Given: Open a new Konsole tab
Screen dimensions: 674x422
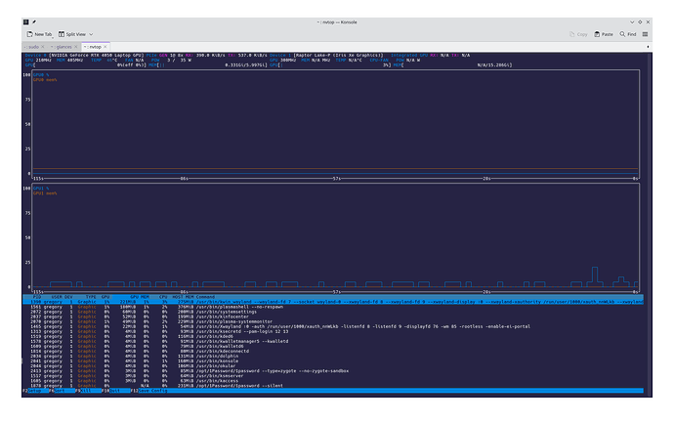Looking at the screenshot, I should pyautogui.click(x=39, y=34).
